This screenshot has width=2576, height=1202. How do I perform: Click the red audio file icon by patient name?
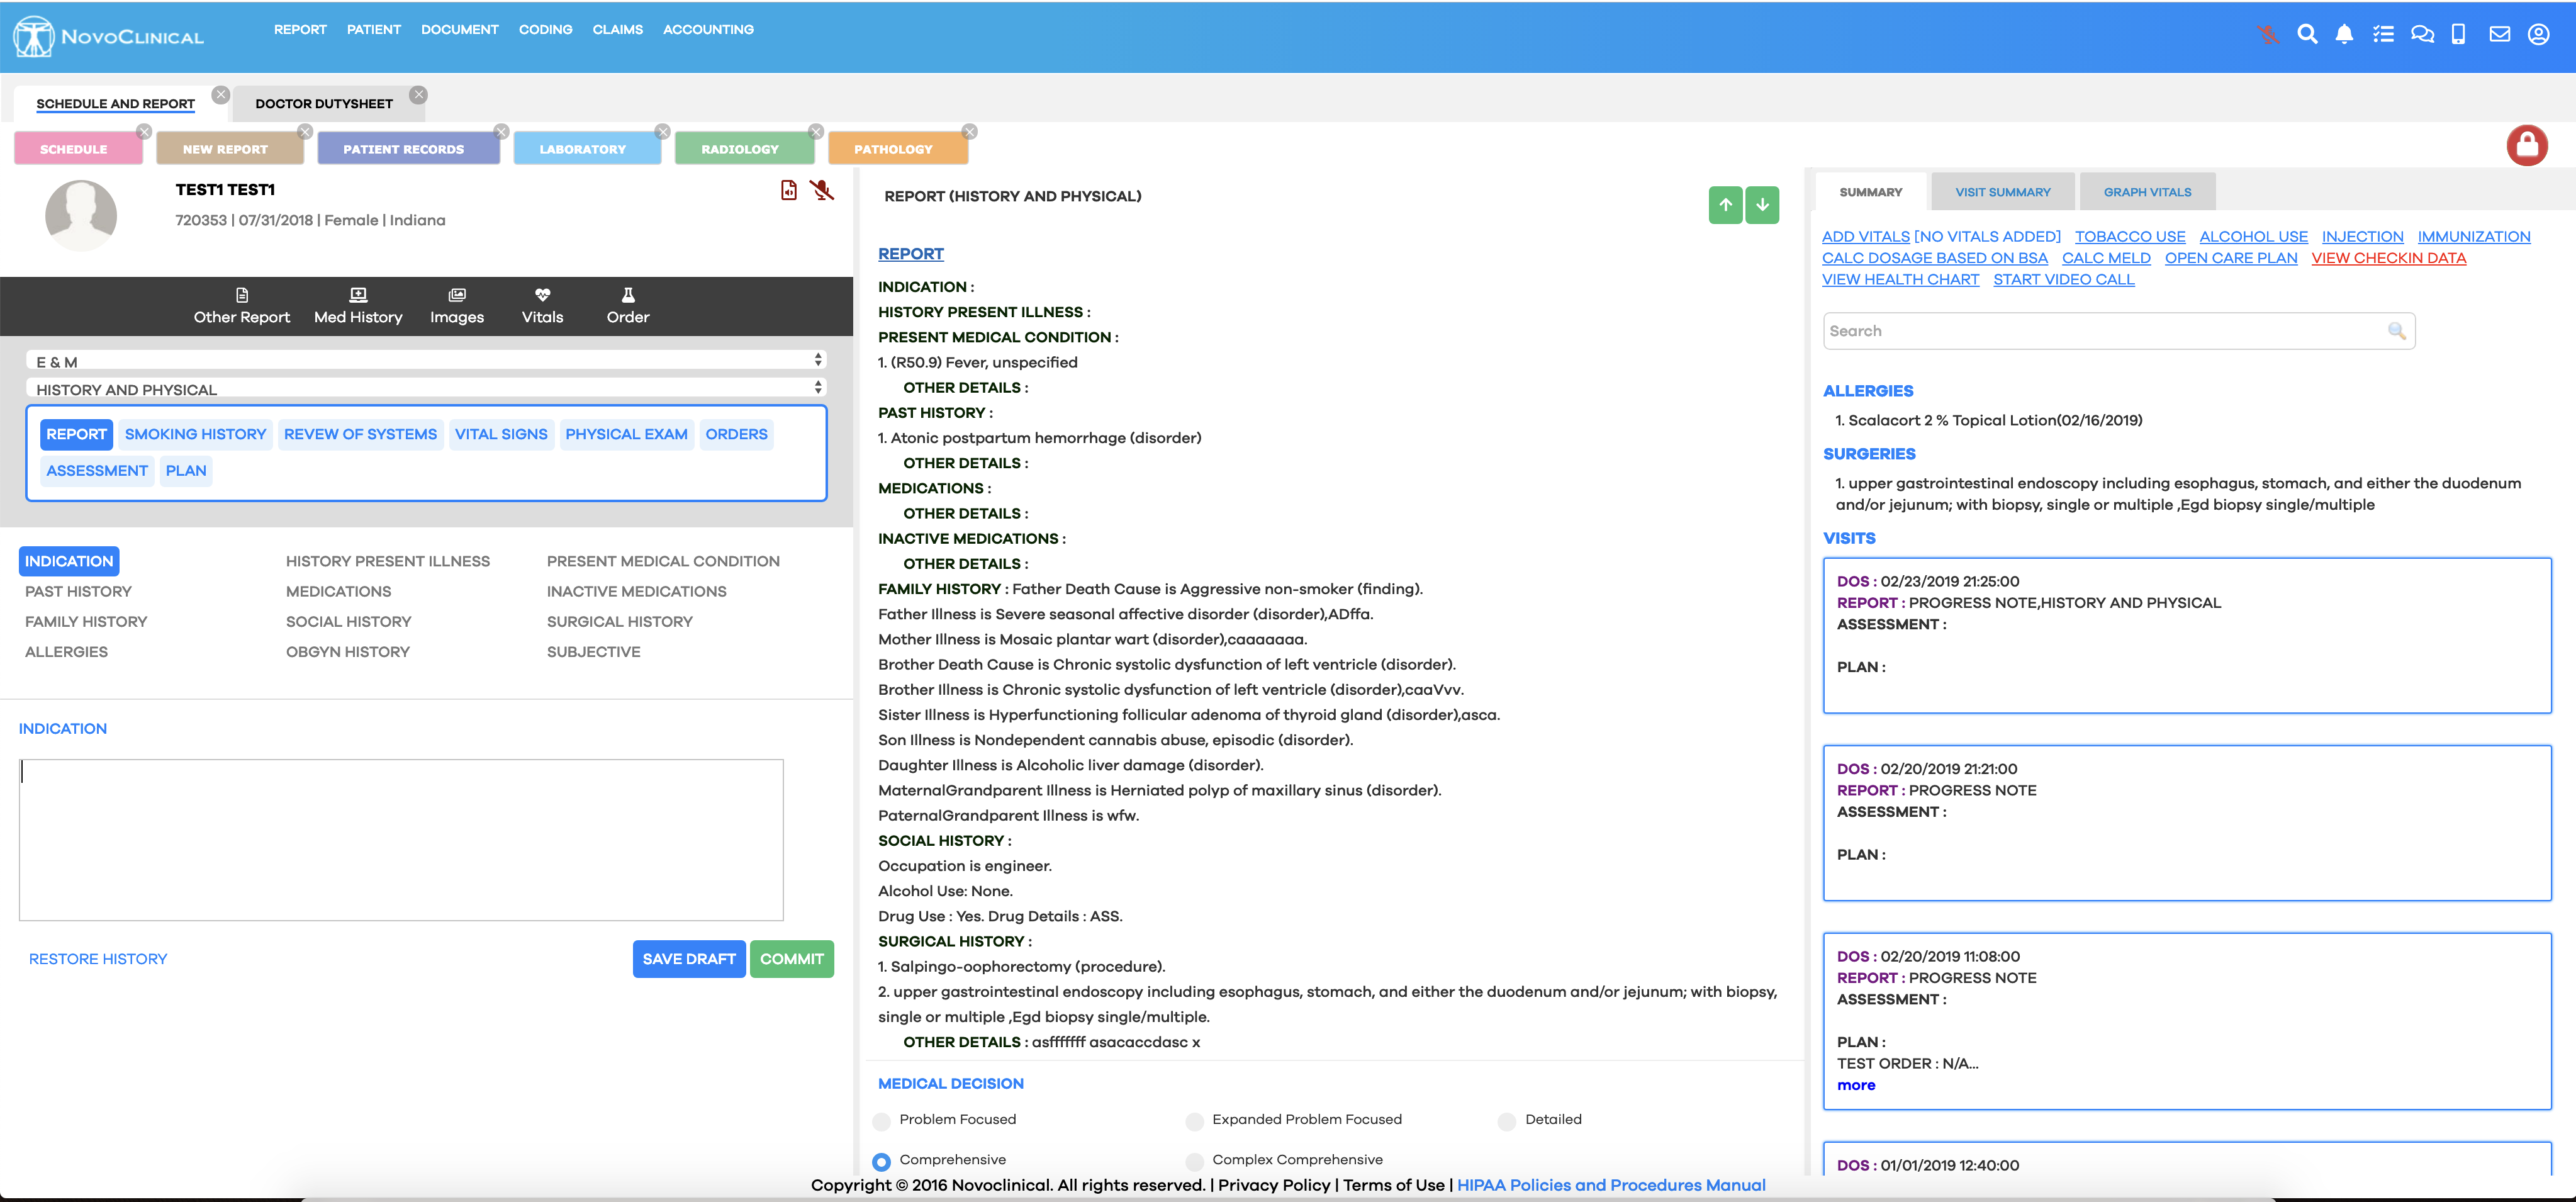coord(789,190)
